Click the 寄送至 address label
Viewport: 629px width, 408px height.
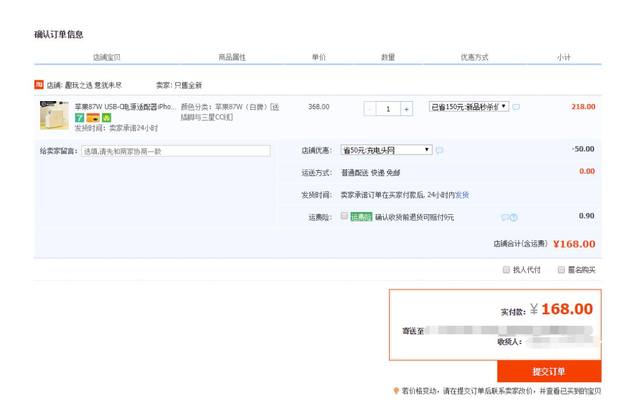tap(413, 331)
